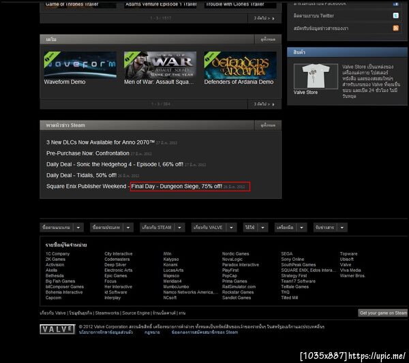Open publisher Capcom
409x363 pixels.
coord(53,298)
